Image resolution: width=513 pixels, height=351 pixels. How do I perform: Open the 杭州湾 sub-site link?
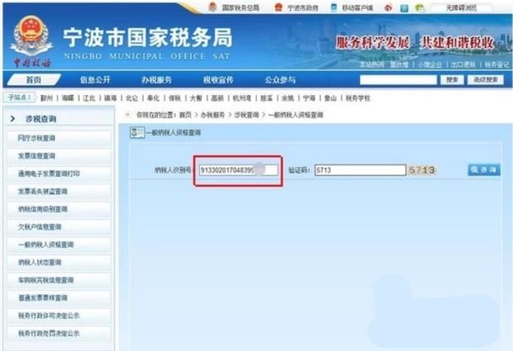pos(242,98)
